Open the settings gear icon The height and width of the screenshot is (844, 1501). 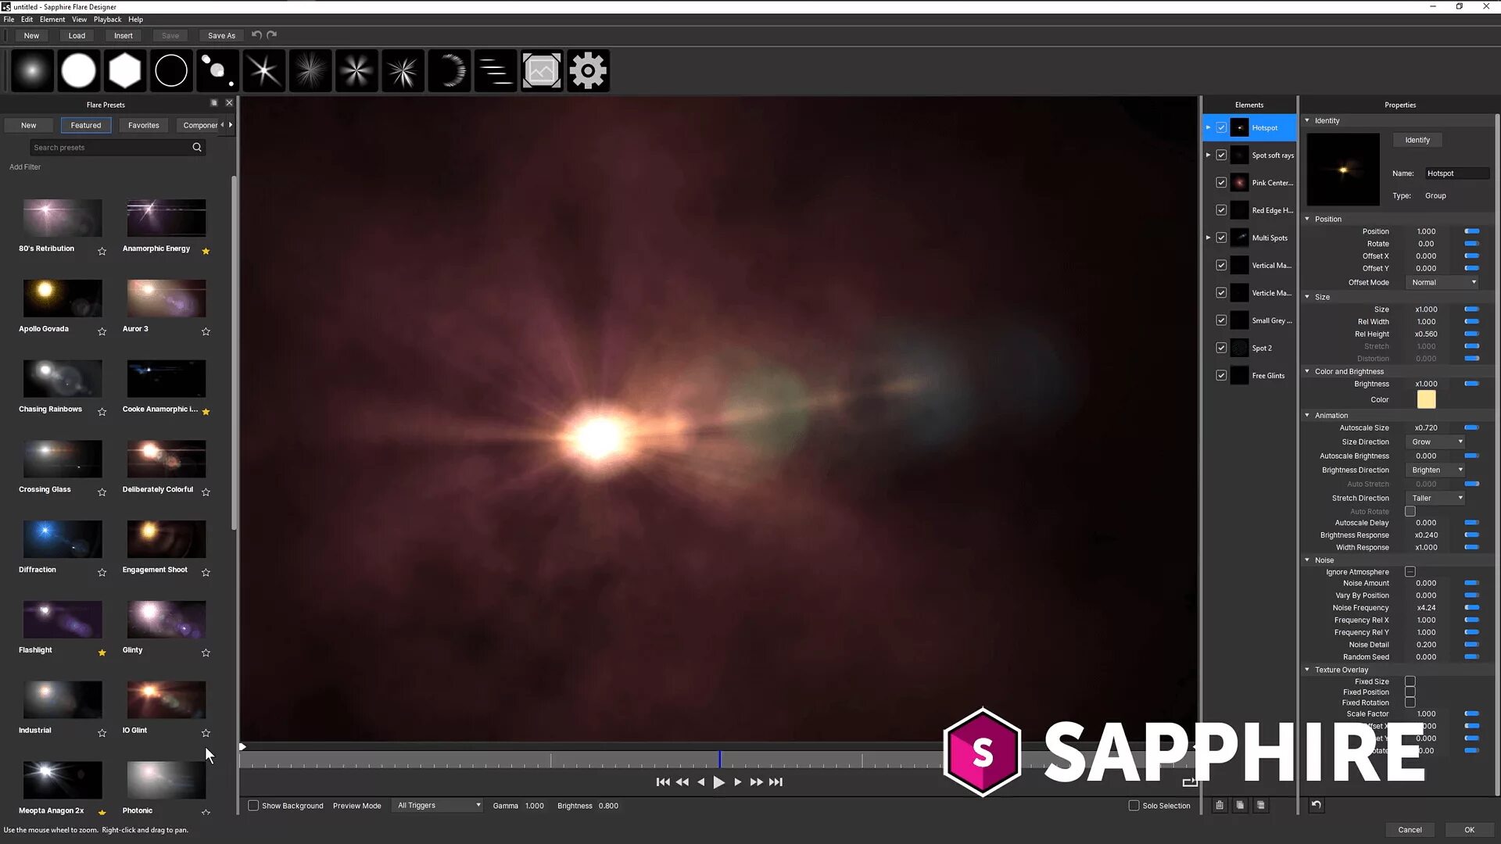coord(589,70)
